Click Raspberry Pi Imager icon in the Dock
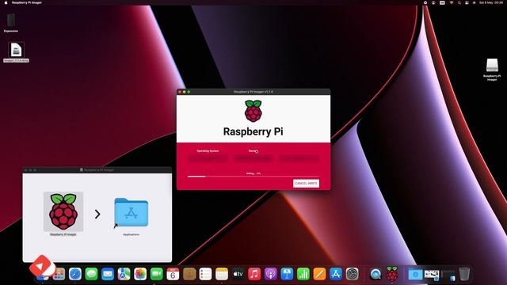This screenshot has width=507, height=285. (392, 274)
